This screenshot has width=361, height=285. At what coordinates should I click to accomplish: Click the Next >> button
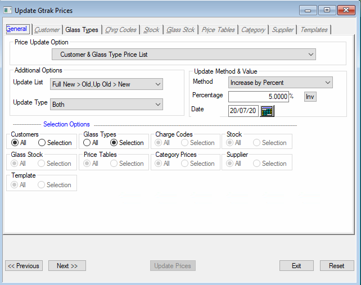pyautogui.click(x=67, y=266)
